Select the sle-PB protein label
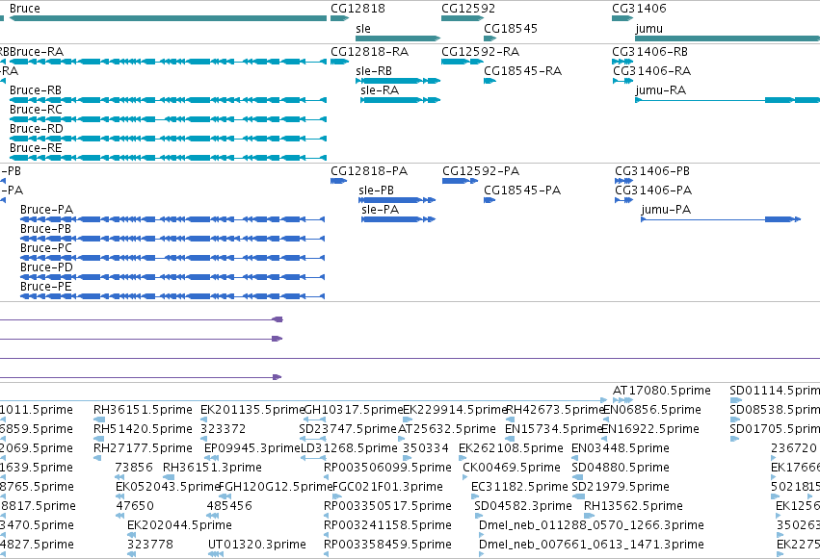This screenshot has height=559, width=820. [376, 191]
